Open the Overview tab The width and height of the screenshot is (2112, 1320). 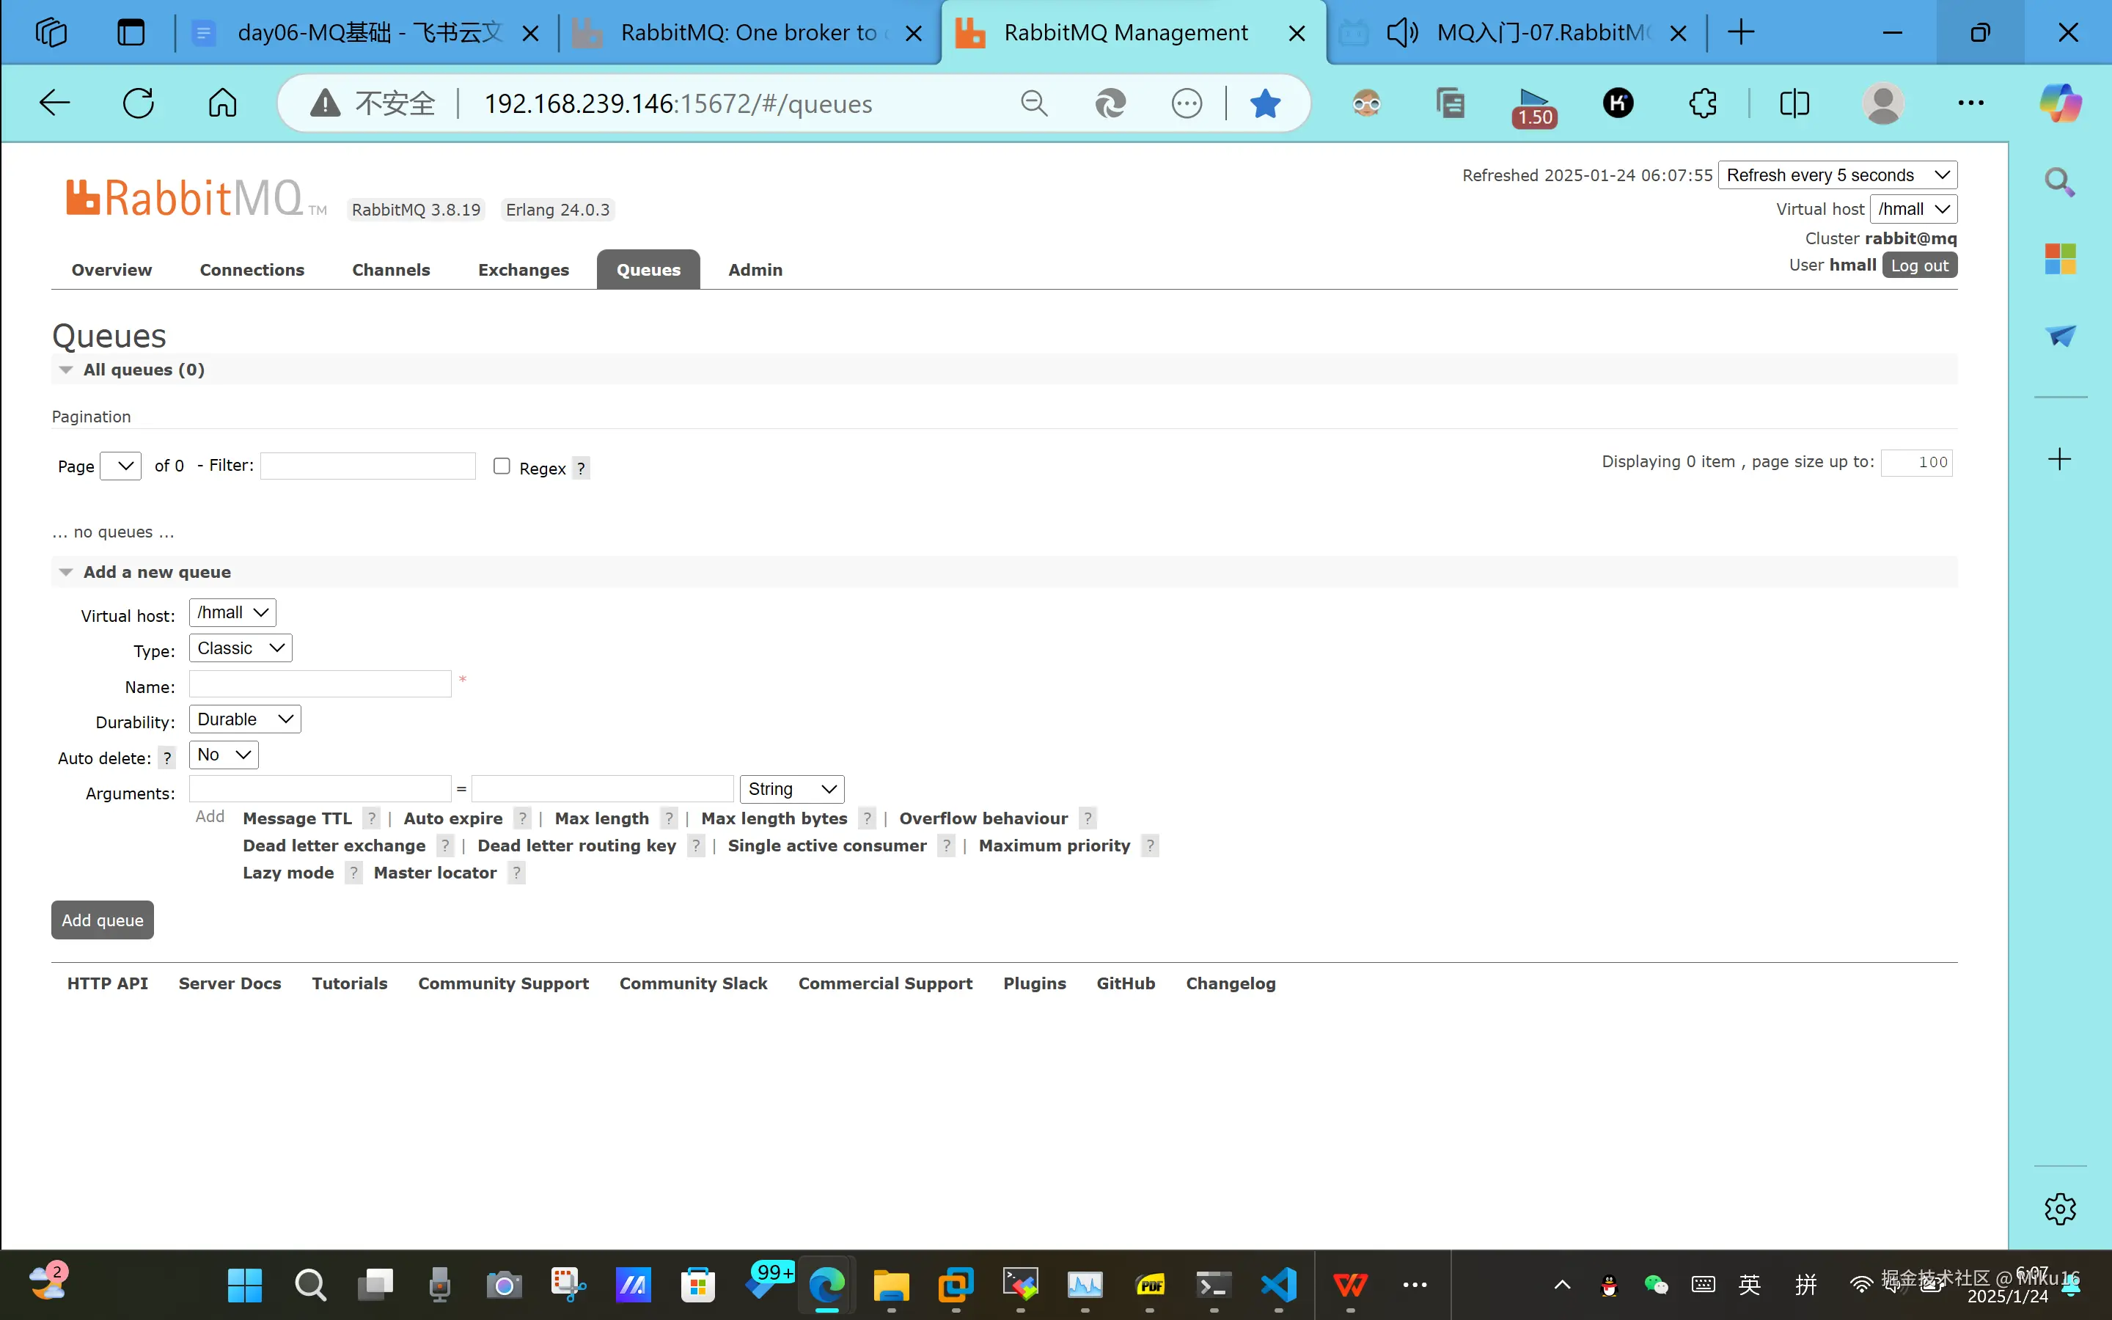click(x=111, y=270)
